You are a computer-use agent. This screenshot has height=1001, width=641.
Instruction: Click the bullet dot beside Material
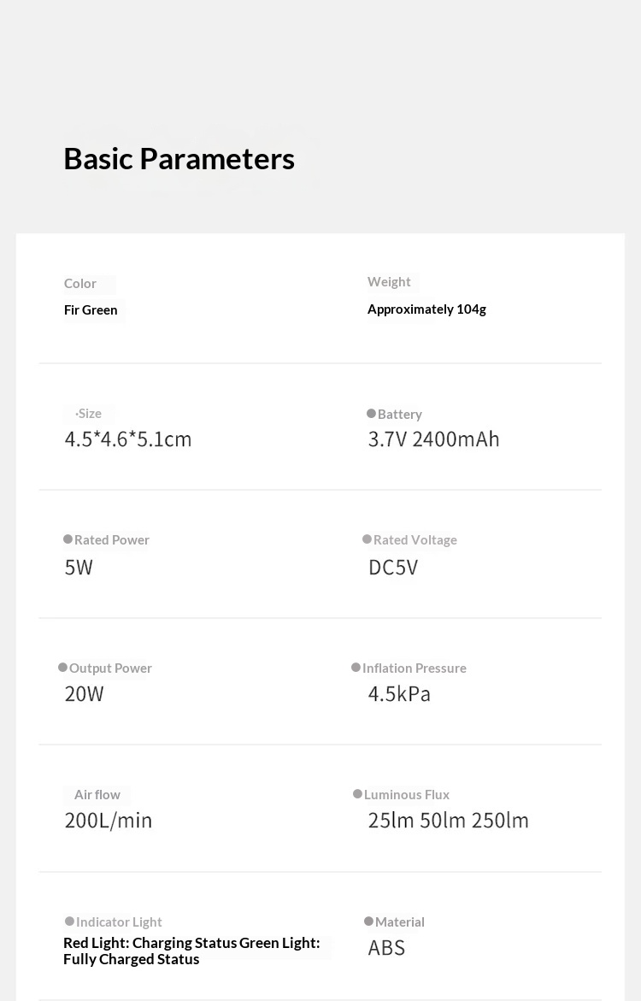click(x=369, y=922)
